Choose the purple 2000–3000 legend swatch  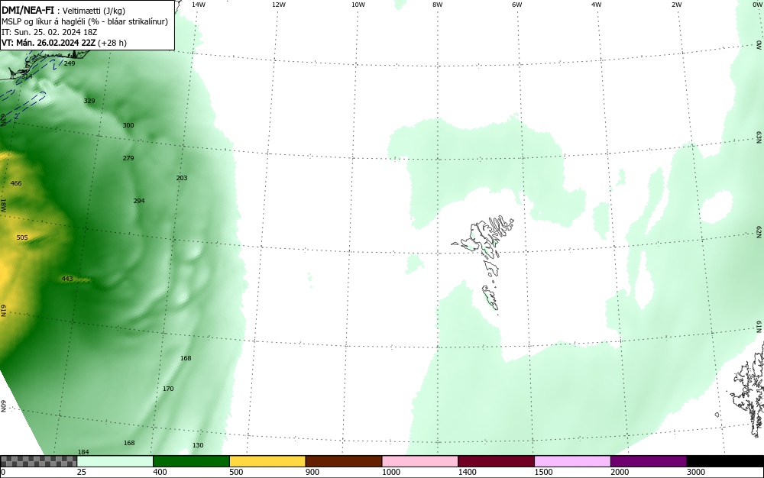(x=649, y=461)
